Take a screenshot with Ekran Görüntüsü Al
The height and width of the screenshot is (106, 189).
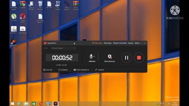pos(81,70)
